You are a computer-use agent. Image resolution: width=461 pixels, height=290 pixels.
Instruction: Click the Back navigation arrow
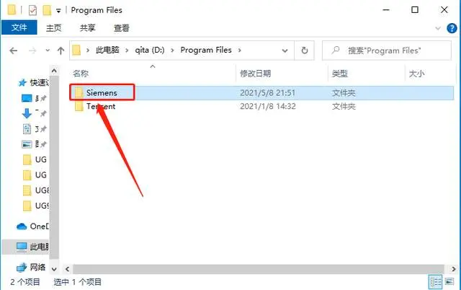point(14,50)
